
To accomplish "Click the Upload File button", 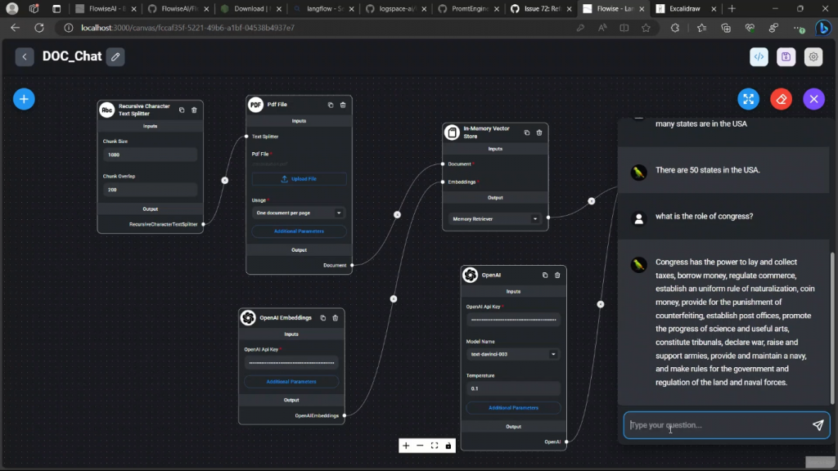I will click(299, 179).
